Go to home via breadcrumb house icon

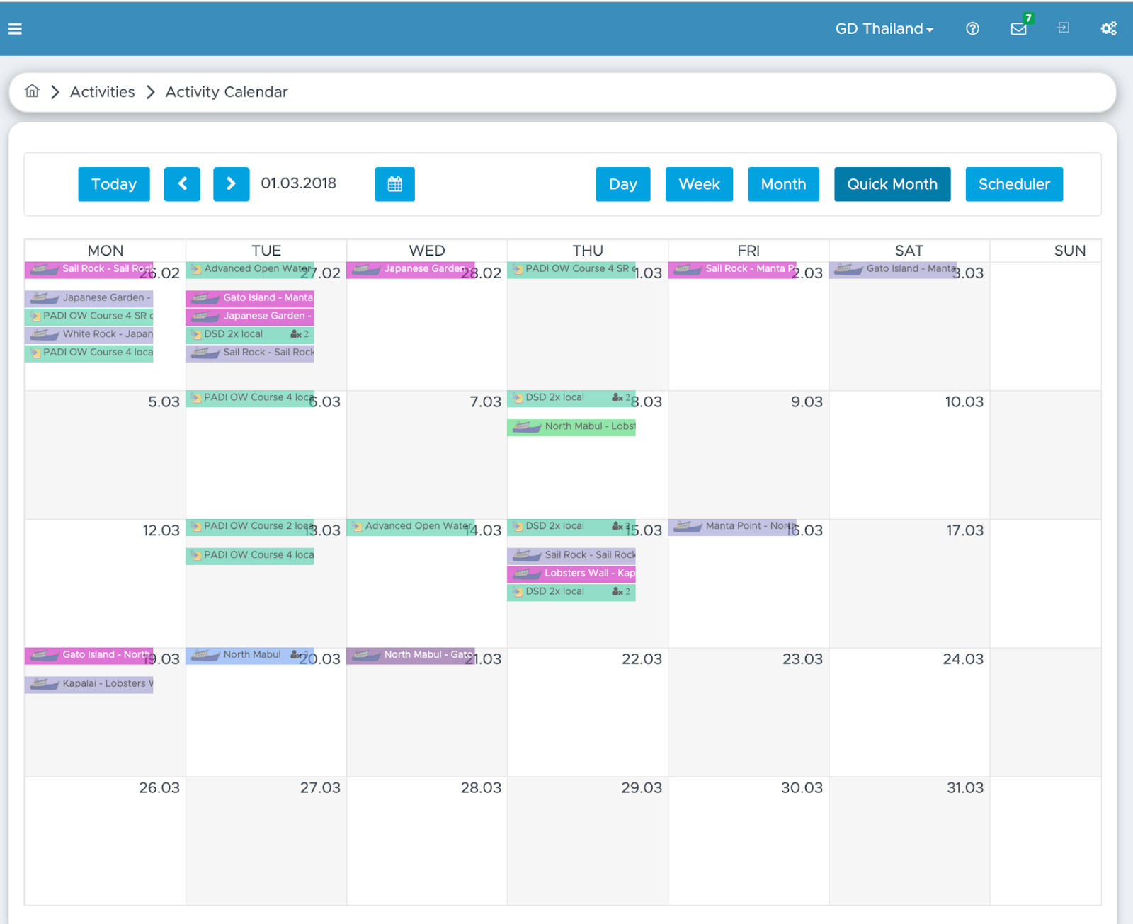pyautogui.click(x=32, y=91)
